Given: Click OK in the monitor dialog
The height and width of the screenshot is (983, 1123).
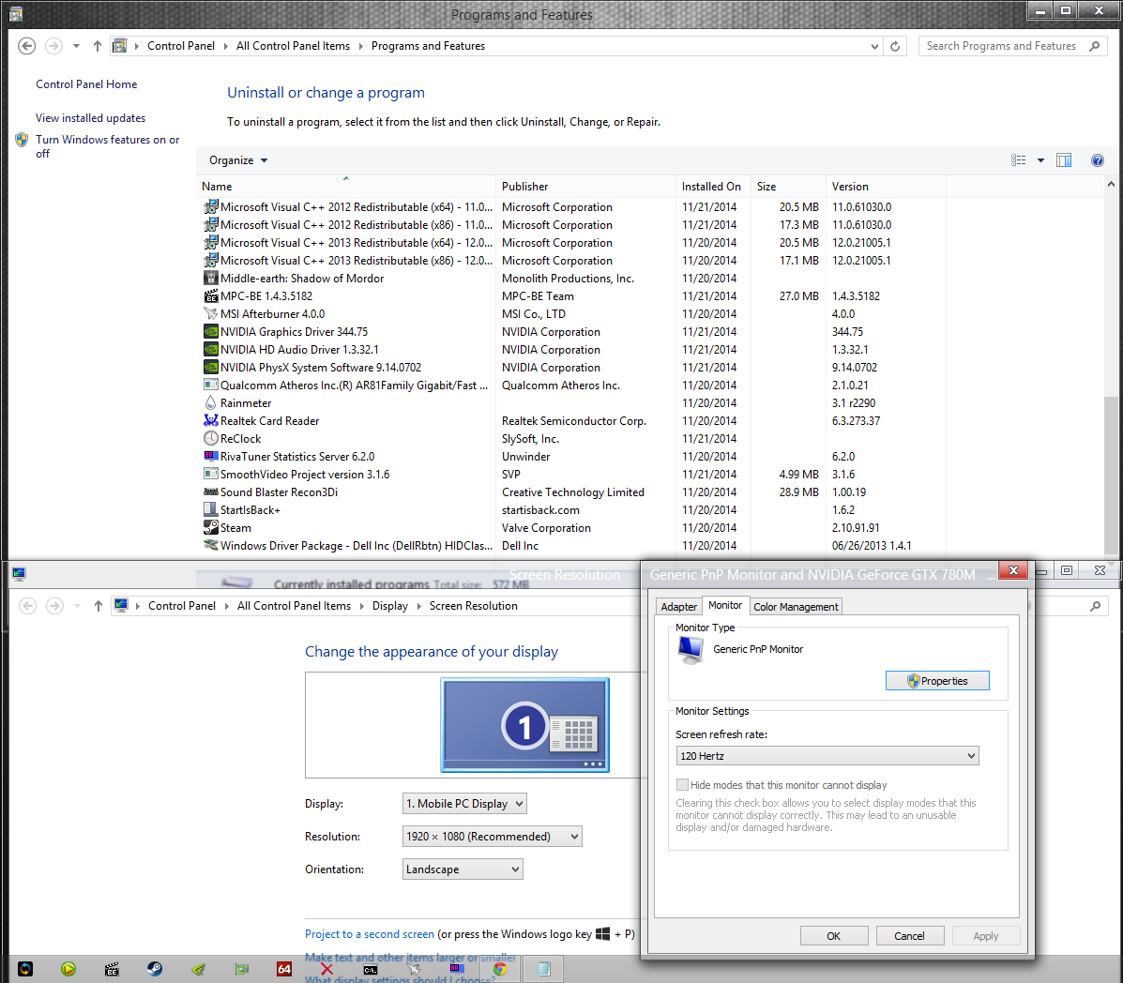Looking at the screenshot, I should pos(834,936).
